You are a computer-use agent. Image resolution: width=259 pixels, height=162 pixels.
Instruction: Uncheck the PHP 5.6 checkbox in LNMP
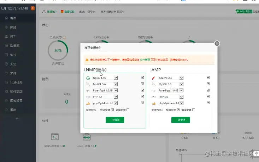click(x=142, y=96)
